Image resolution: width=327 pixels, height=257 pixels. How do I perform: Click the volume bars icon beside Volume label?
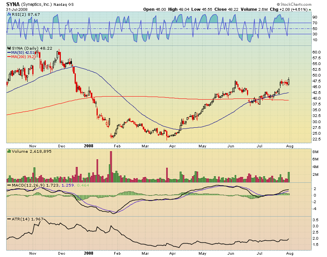(x=9, y=151)
